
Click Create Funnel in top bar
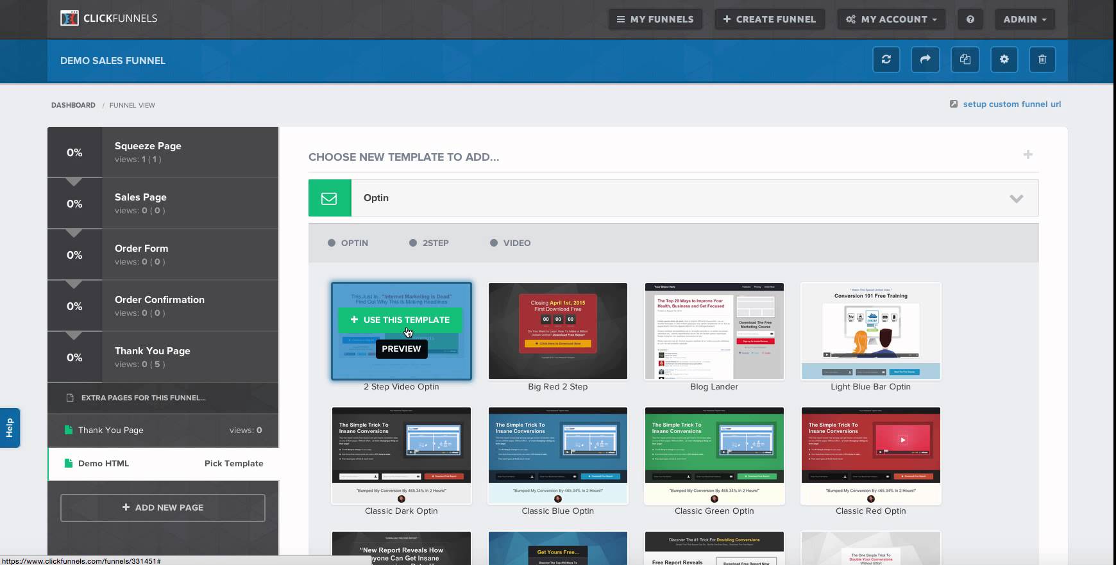point(770,19)
